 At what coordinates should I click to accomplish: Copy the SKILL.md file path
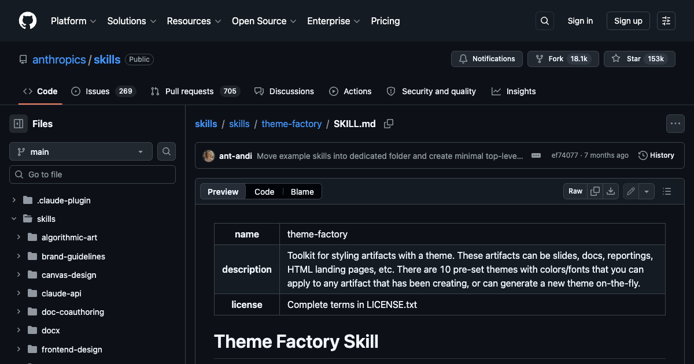pyautogui.click(x=389, y=124)
